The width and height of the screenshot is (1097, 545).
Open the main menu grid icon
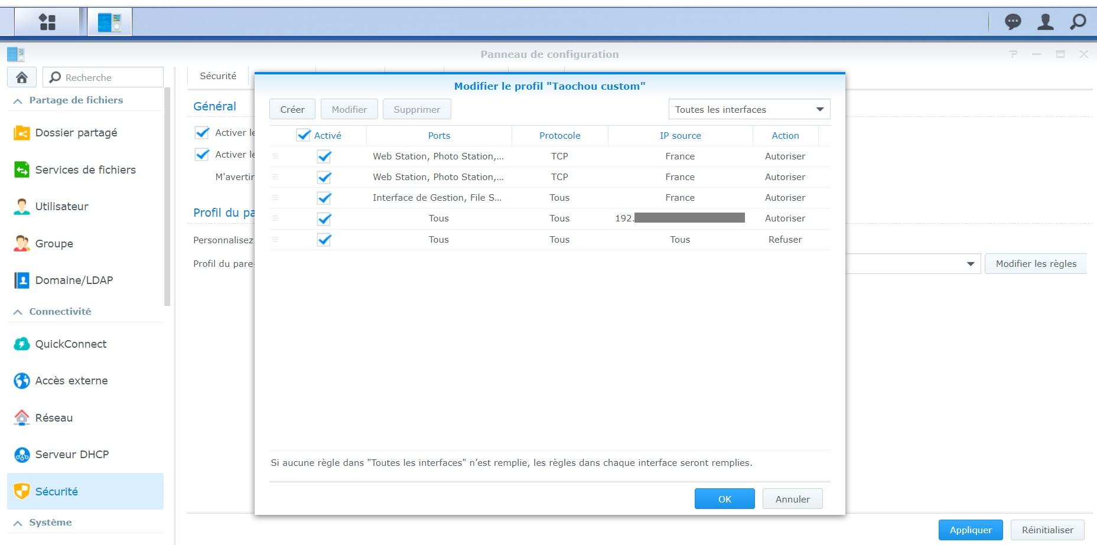pos(47,22)
